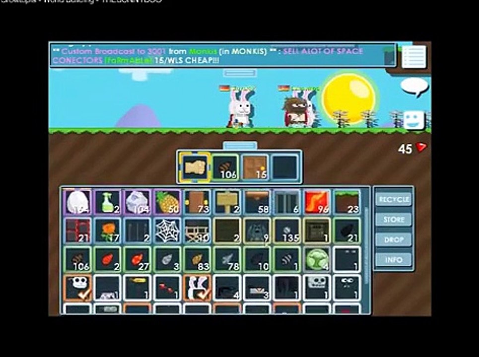
Task: Click the STORE button
Action: (394, 219)
